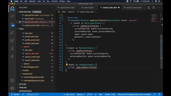Click the synchronize changes icon in status bar
The image size is (171, 96).
(x=23, y=94)
